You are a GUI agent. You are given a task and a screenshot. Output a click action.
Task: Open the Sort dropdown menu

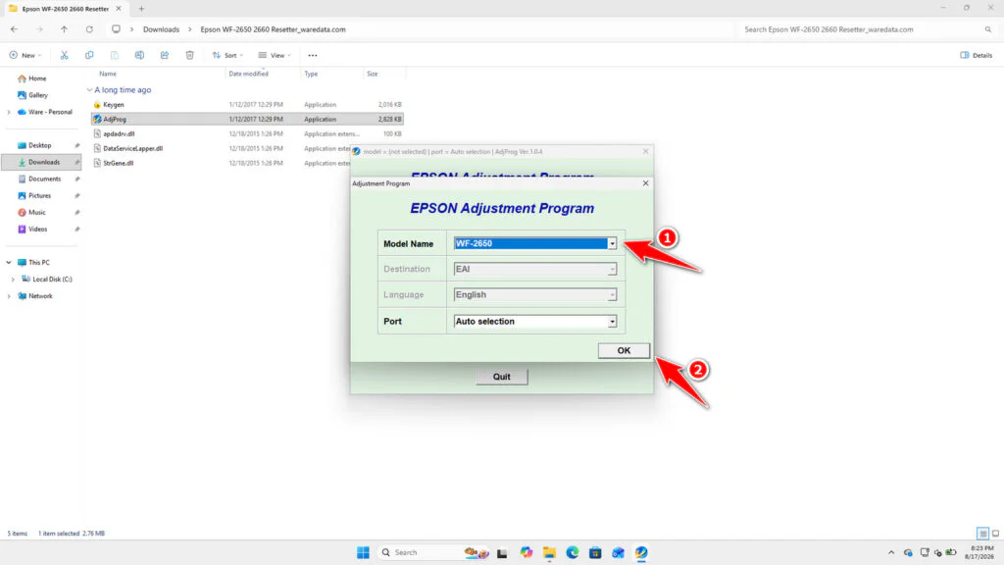pos(227,55)
